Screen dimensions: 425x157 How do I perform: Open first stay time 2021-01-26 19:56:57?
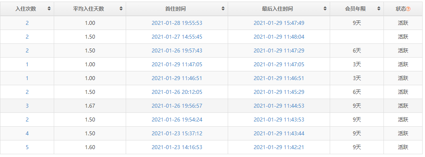point(177,106)
